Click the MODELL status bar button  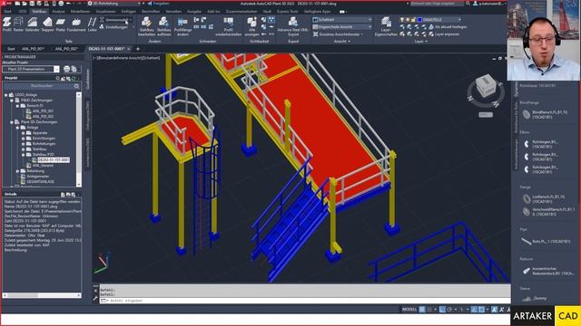pos(409,310)
